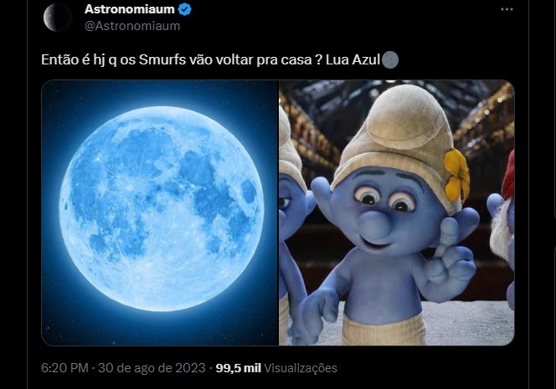The width and height of the screenshot is (556, 389).
Task: Open the three-dots more options menu
Action: point(507,9)
